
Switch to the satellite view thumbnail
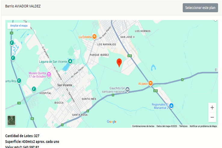[11, 120]
